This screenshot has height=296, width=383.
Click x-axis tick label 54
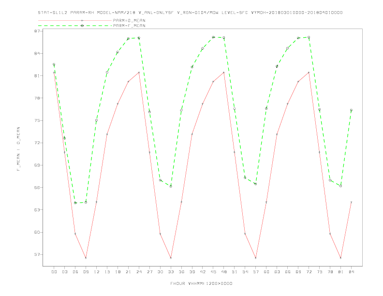[245, 272]
